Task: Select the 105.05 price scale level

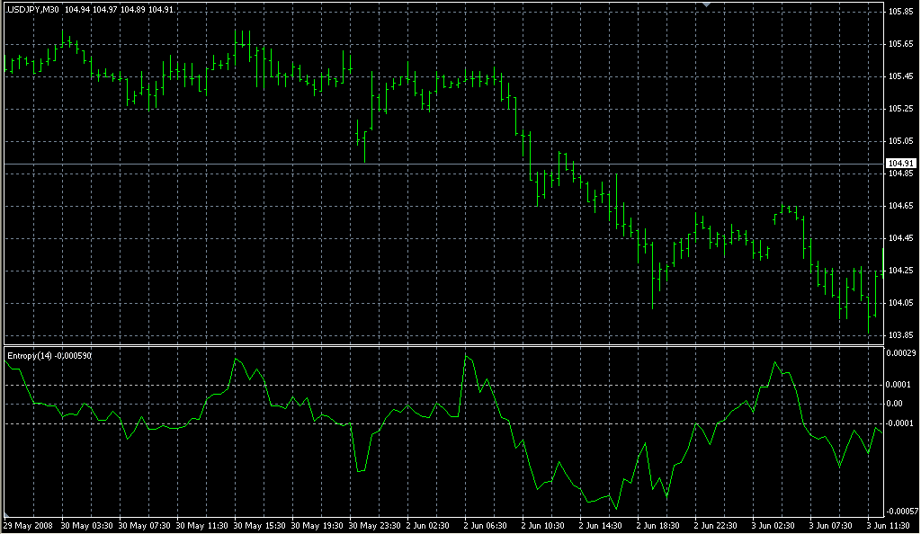Action: [x=900, y=141]
